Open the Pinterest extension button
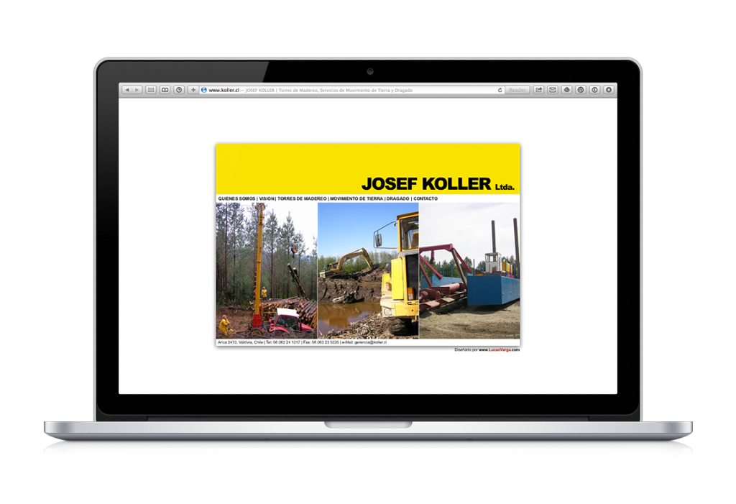This screenshot has width=736, height=504. coord(581,90)
